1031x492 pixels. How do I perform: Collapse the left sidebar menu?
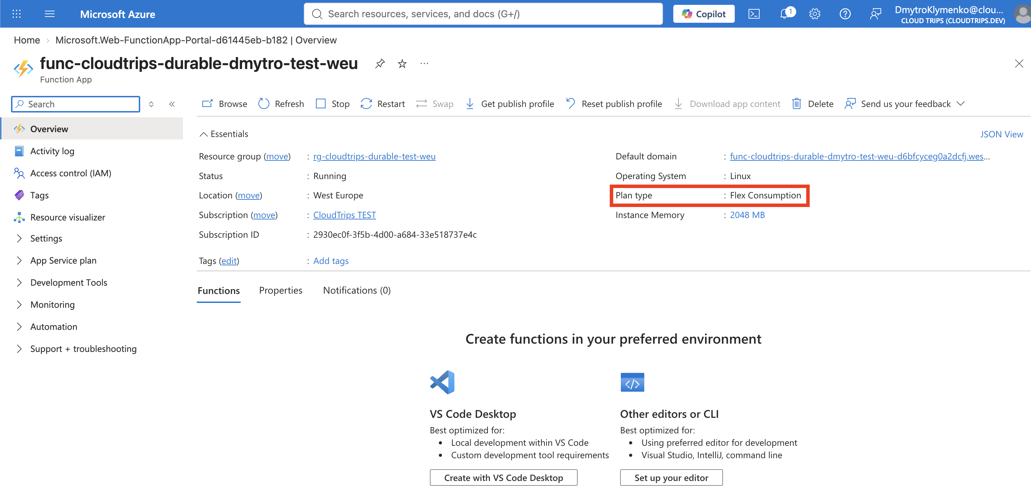(172, 105)
